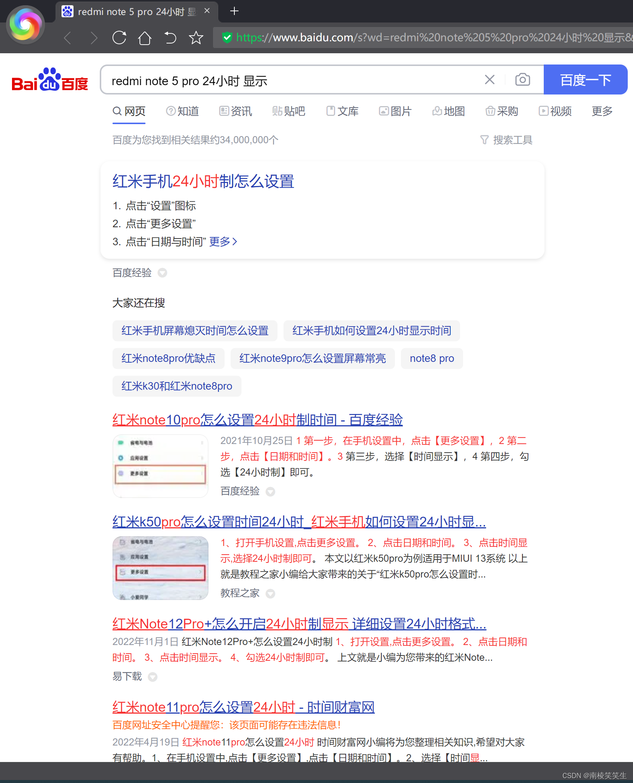This screenshot has height=783, width=633.
Task: Click the note8 pro suggestion chip
Action: point(432,358)
